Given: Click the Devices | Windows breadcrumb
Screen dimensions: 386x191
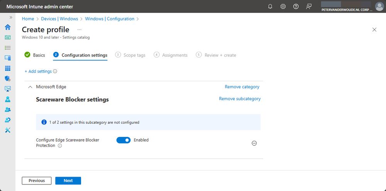Looking at the screenshot, I should pyautogui.click(x=59, y=19).
